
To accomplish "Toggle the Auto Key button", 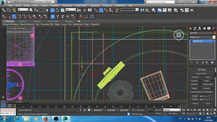I will point(158,110).
